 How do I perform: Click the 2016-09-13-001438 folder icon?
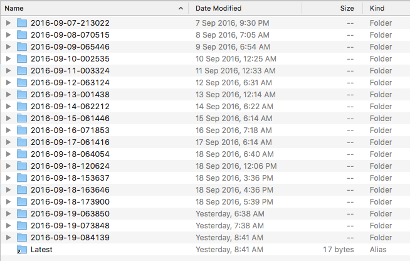click(x=22, y=95)
